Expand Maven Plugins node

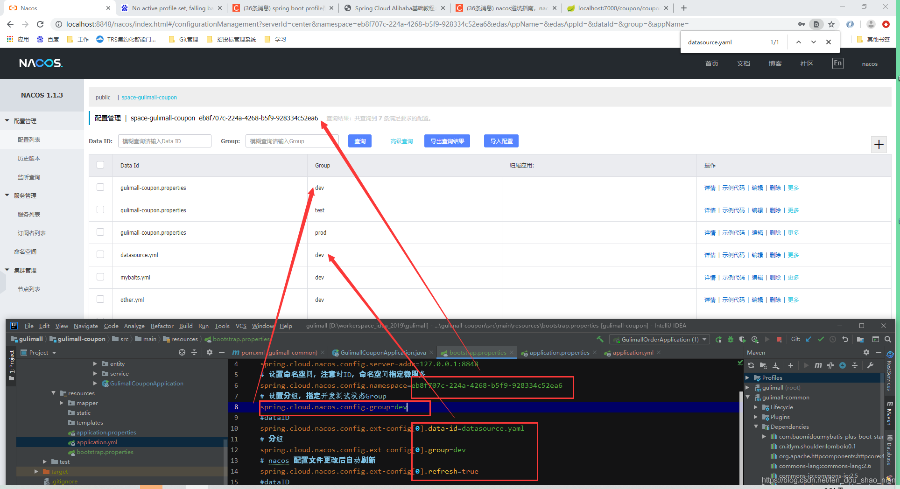click(756, 417)
